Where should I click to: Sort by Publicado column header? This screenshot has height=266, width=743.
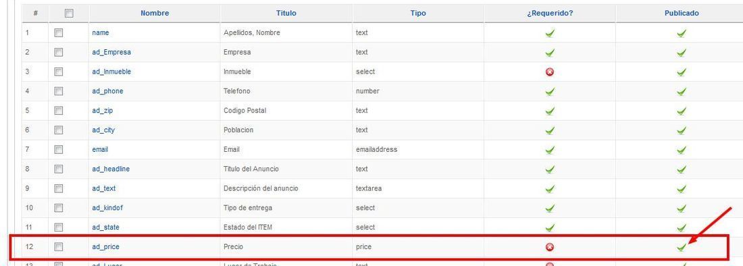click(x=682, y=14)
